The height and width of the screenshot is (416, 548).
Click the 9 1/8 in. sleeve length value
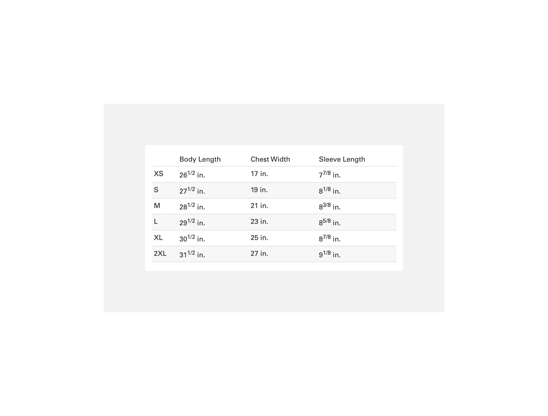click(x=330, y=254)
